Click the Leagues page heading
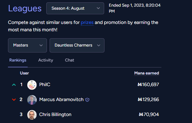 [25, 8]
